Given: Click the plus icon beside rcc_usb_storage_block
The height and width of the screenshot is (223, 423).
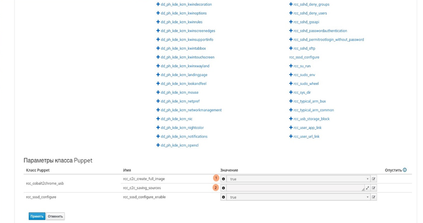Looking at the screenshot, I should pyautogui.click(x=291, y=119).
